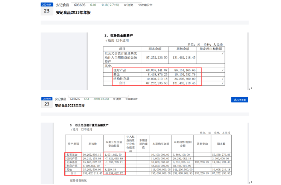The image size is (281, 185).
Task: Click stock code 603696 beside price 6.40
Action: (x=80, y=5)
